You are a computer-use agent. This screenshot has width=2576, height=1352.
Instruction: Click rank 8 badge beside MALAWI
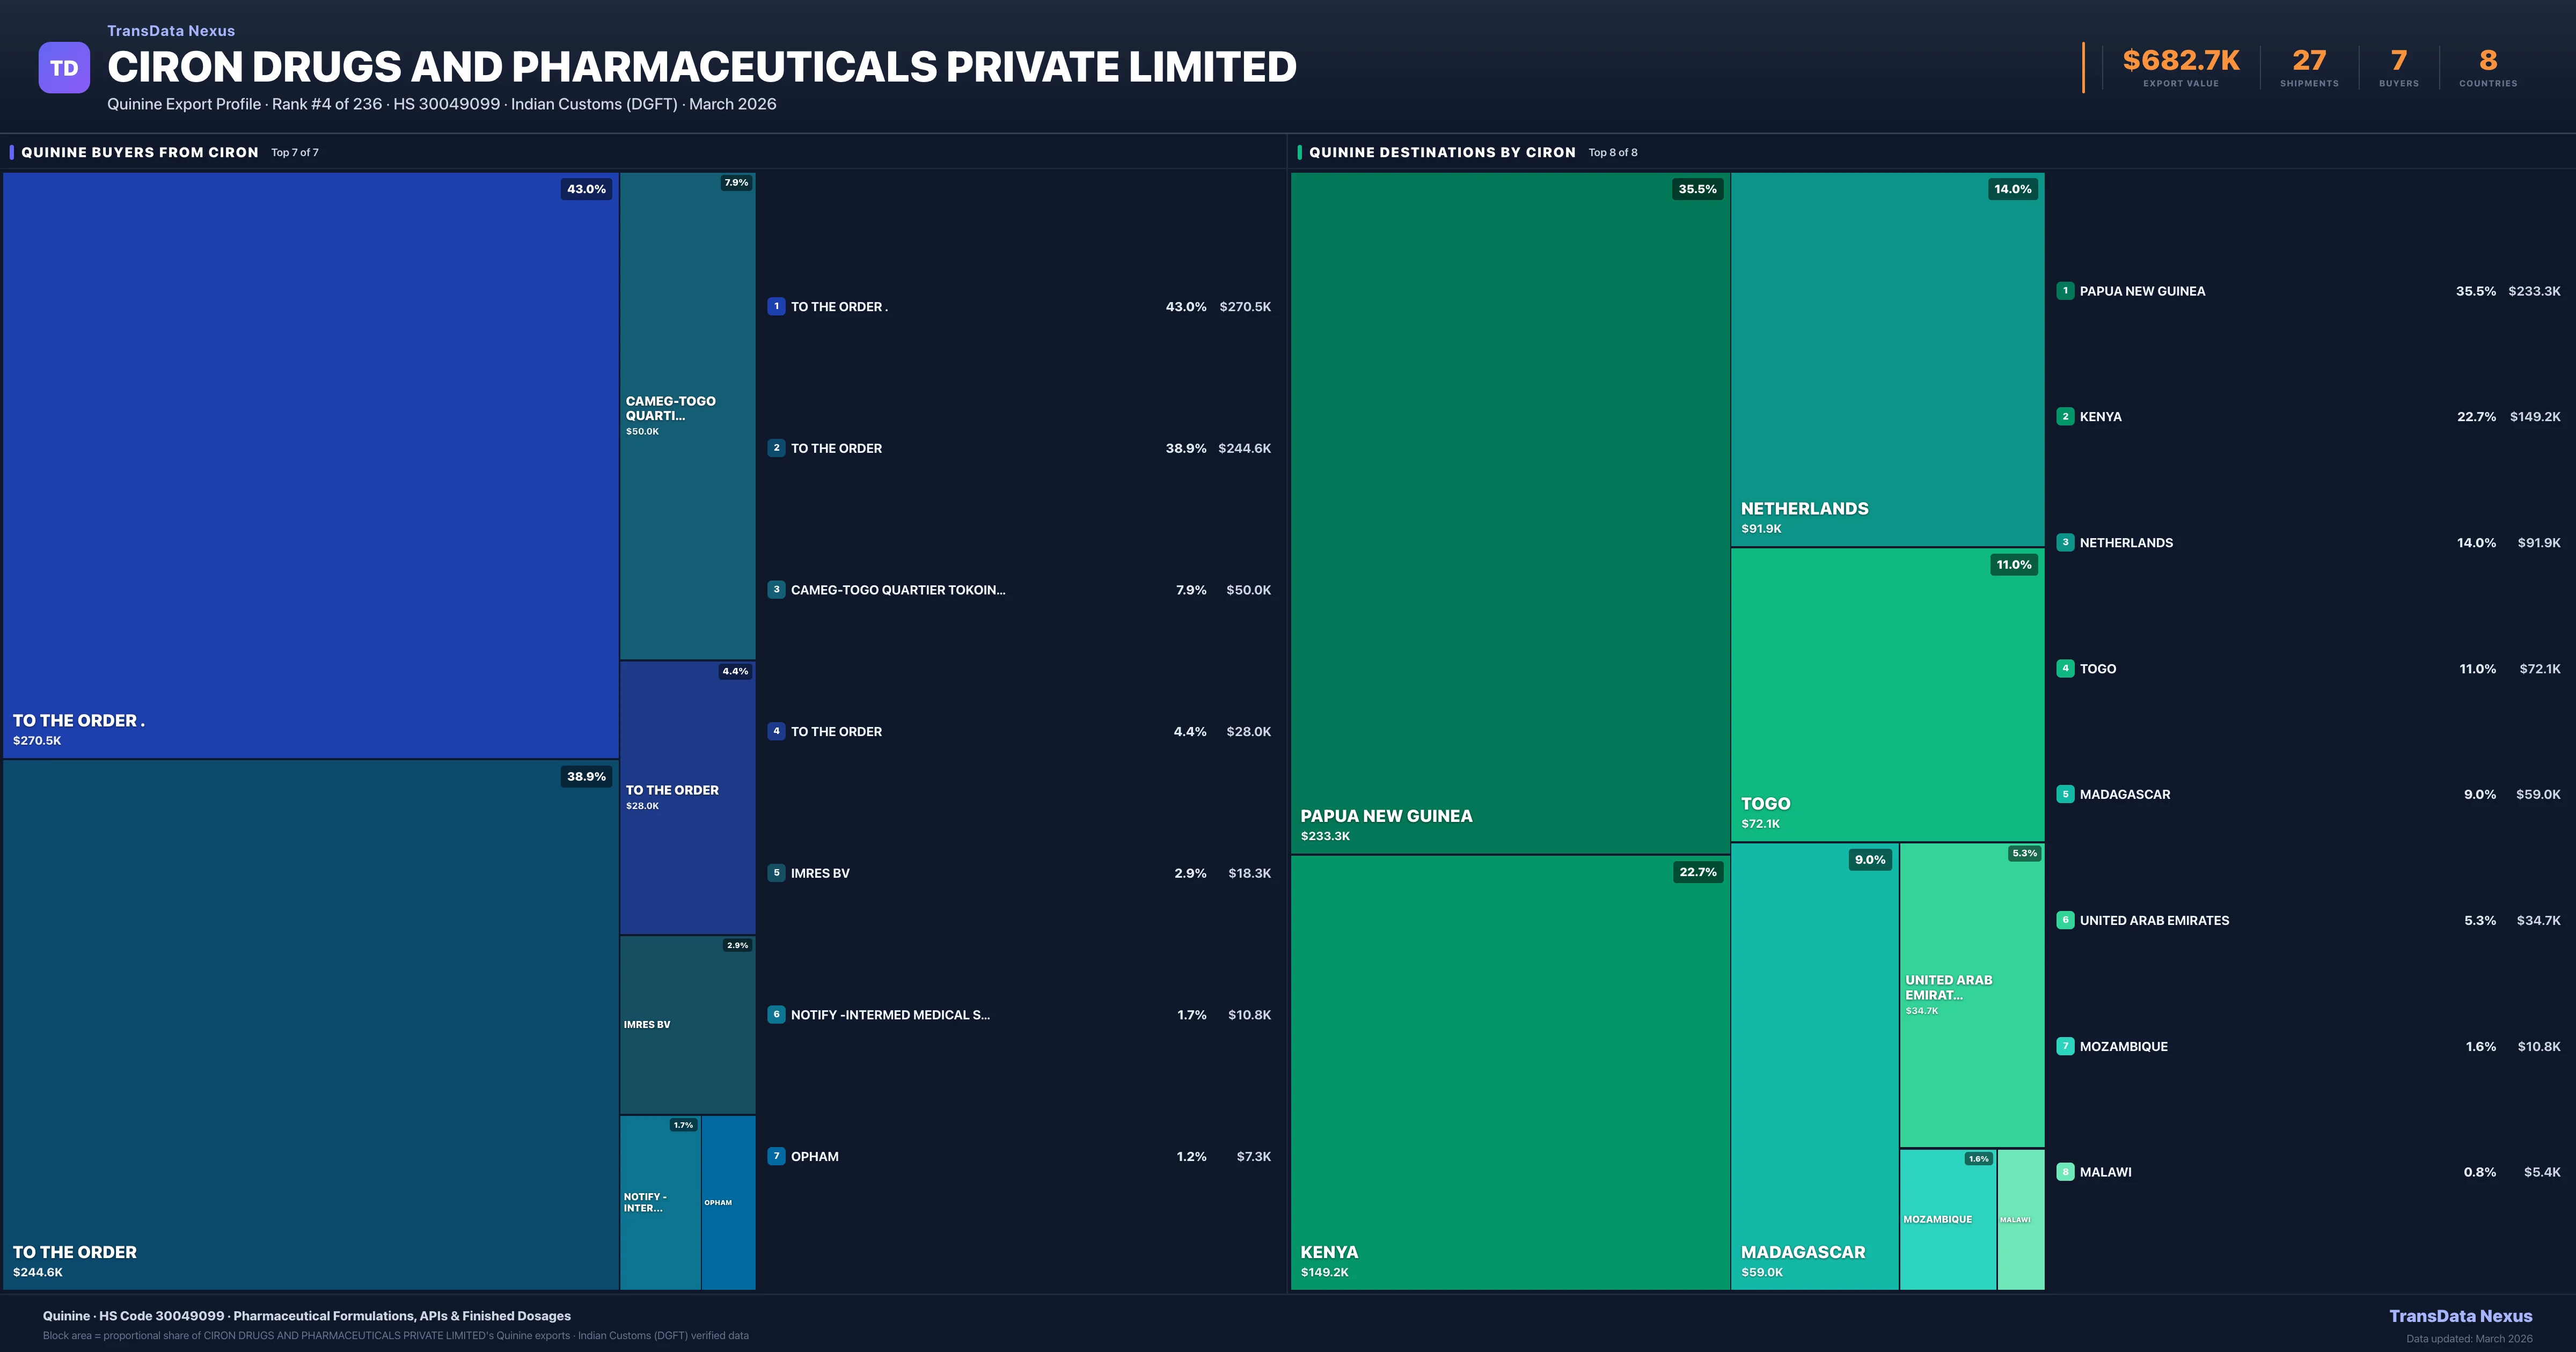pyautogui.click(x=2065, y=1172)
